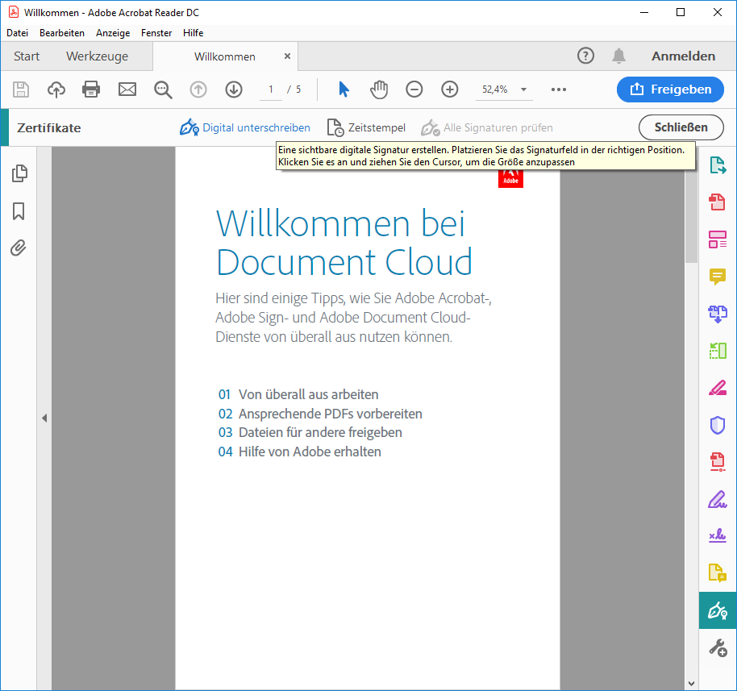
Task: Close the Zertifikate toolbar with Schließen
Action: [x=681, y=127]
